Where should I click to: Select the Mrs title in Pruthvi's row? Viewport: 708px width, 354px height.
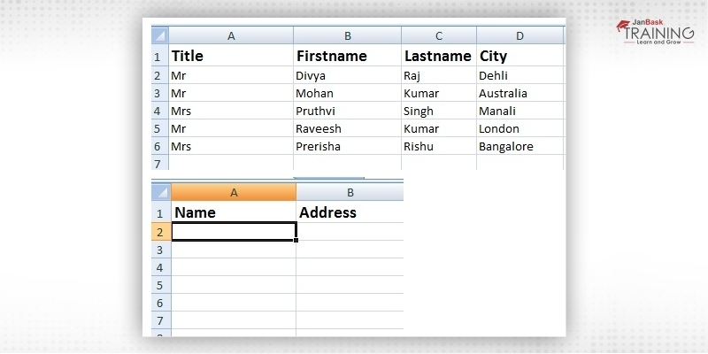pos(231,111)
